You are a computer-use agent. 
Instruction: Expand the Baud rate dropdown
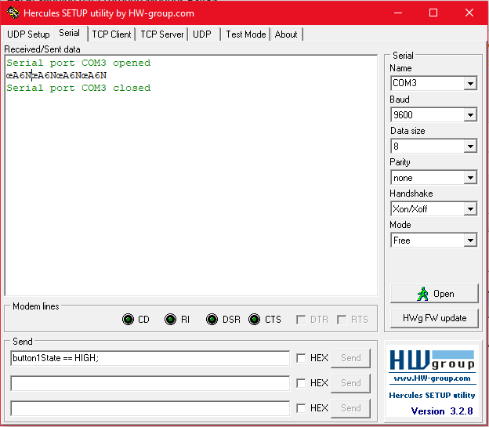coord(470,115)
